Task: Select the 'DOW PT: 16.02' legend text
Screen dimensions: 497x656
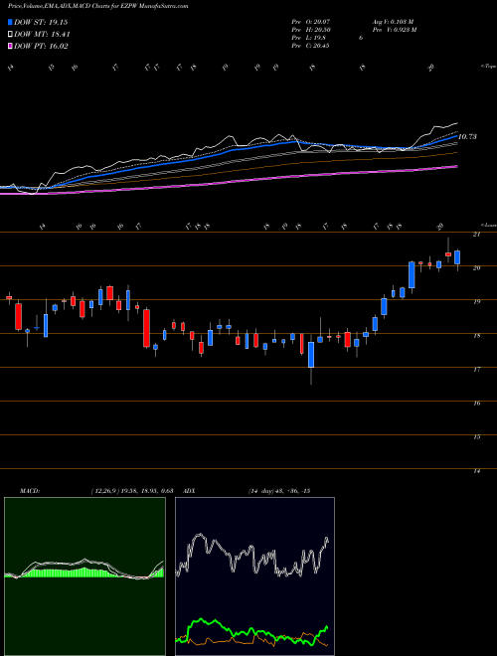Action: [41, 46]
